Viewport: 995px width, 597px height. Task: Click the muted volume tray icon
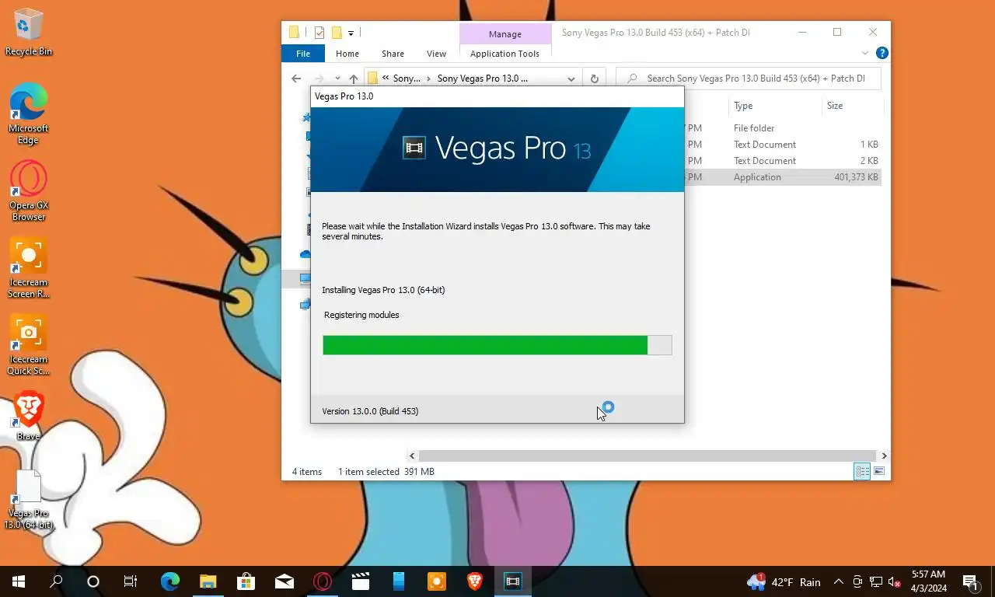pyautogui.click(x=895, y=581)
